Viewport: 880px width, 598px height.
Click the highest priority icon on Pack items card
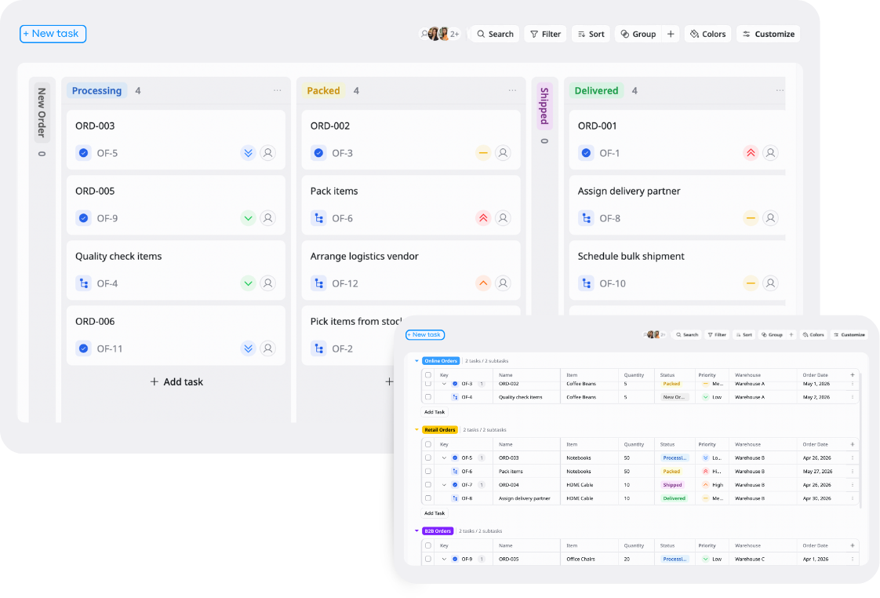coord(483,218)
